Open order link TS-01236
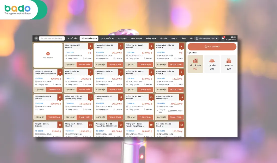277x163 pixels. 69,52
